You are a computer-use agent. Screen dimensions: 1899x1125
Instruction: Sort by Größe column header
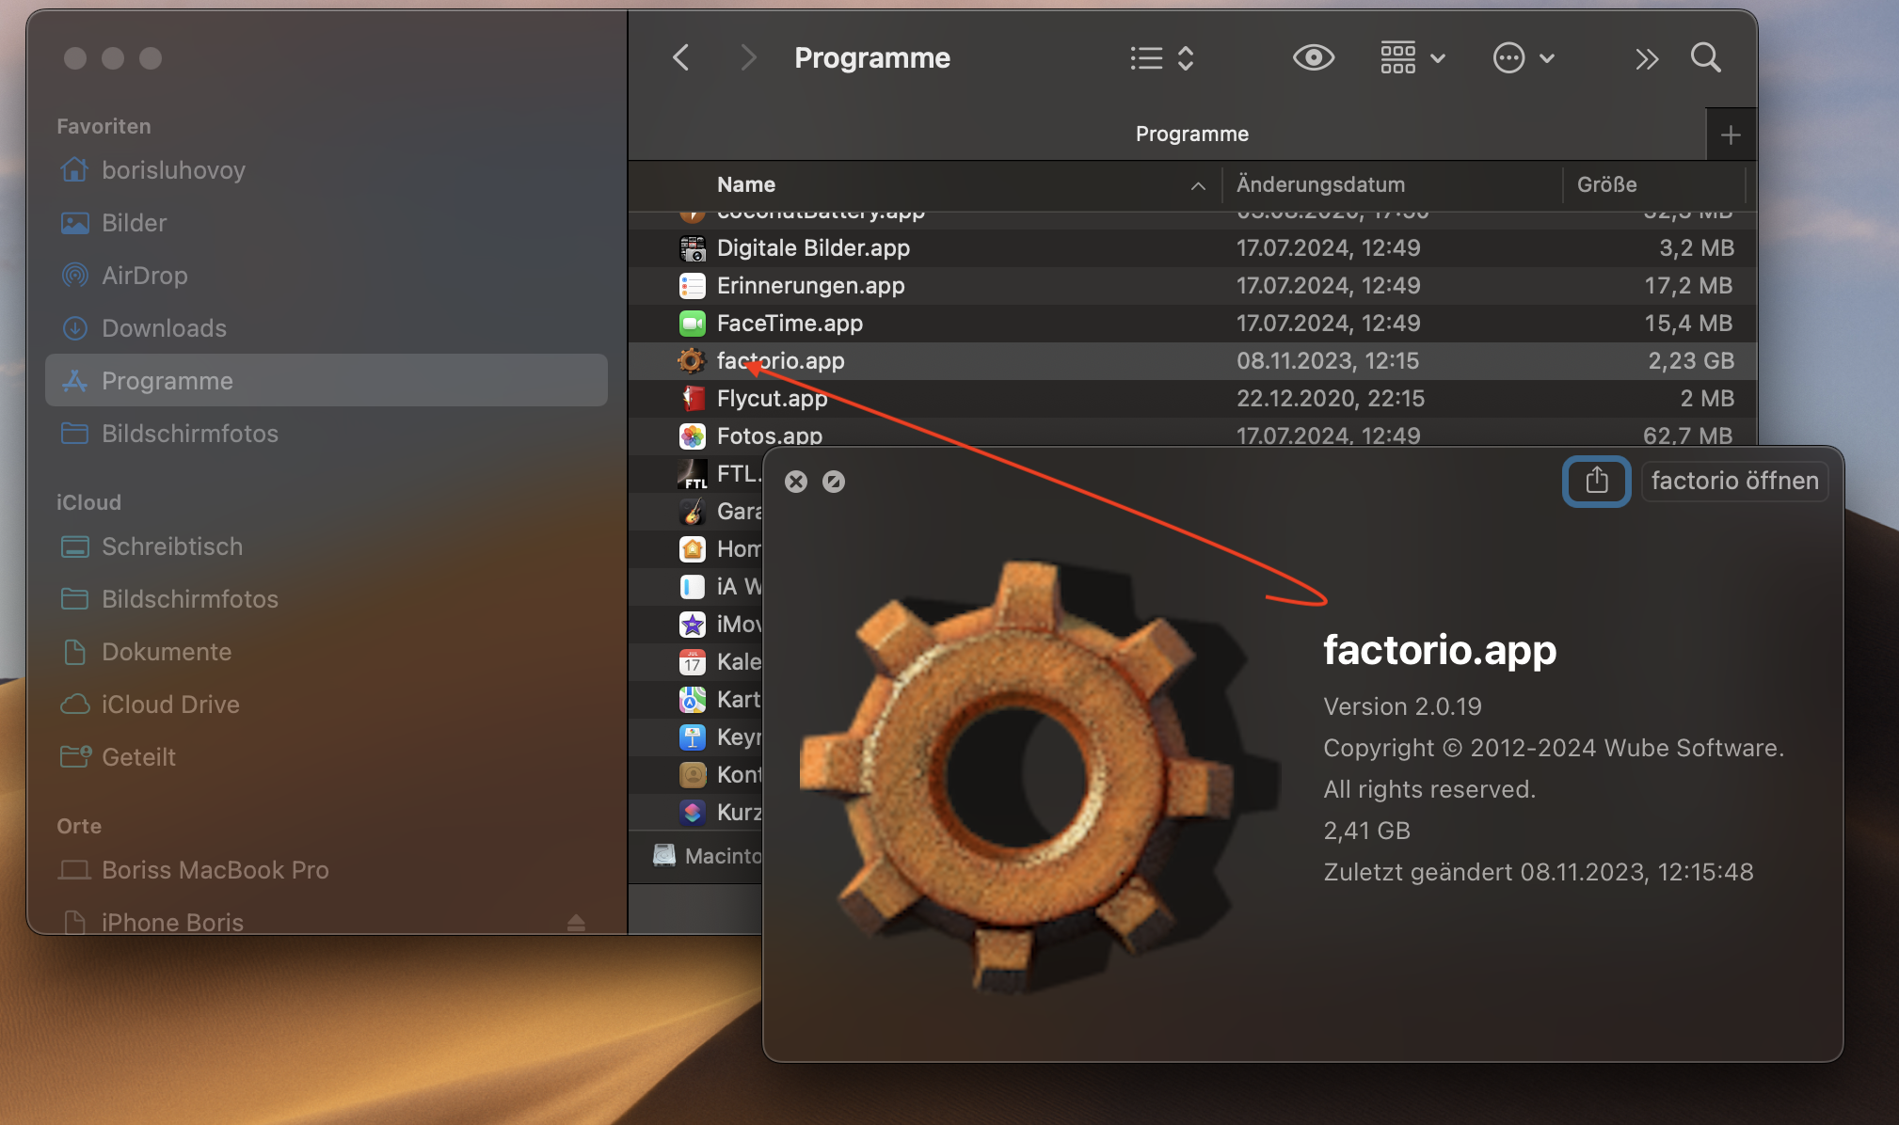1606,184
